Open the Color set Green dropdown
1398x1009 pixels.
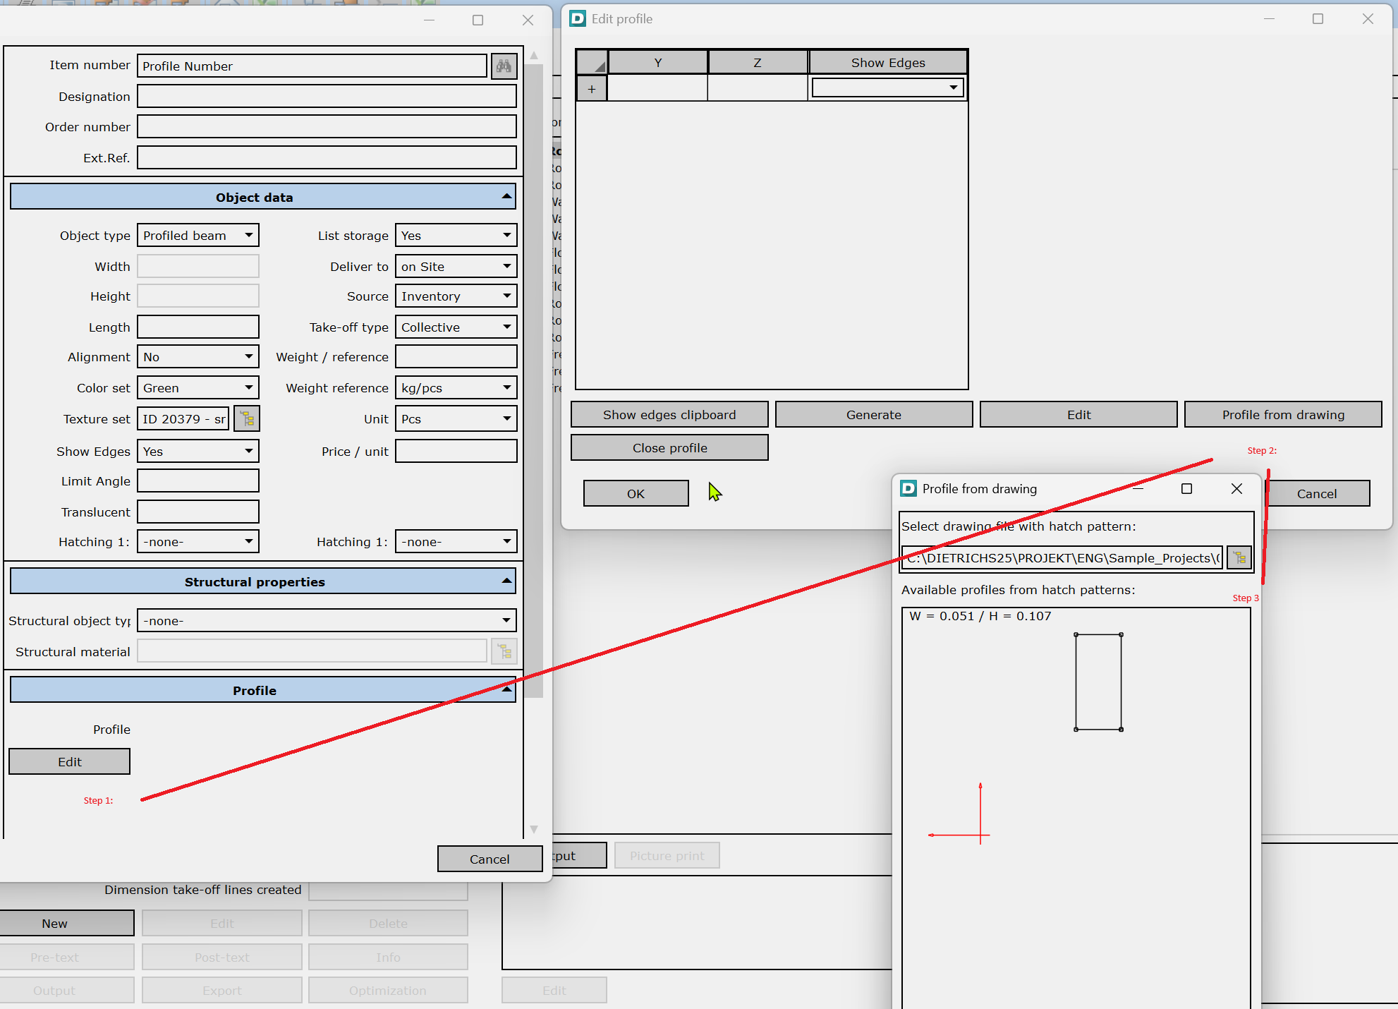click(x=248, y=388)
